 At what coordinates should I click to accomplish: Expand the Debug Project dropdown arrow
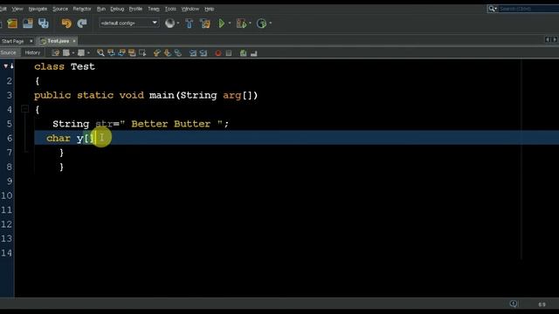pyautogui.click(x=250, y=24)
